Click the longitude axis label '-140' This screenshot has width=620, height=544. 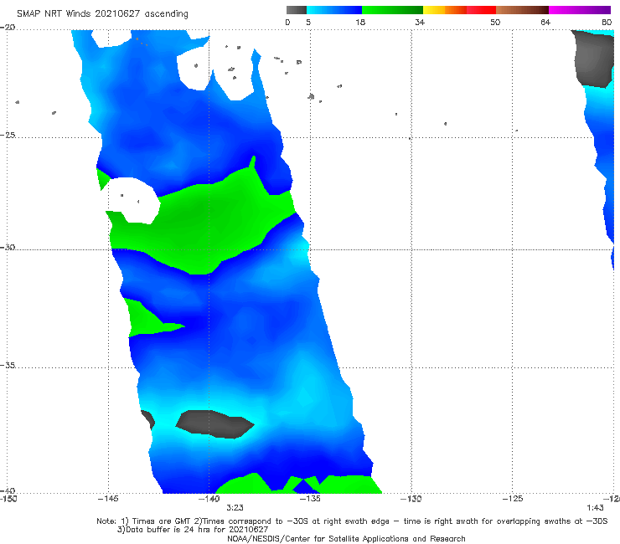click(x=209, y=499)
